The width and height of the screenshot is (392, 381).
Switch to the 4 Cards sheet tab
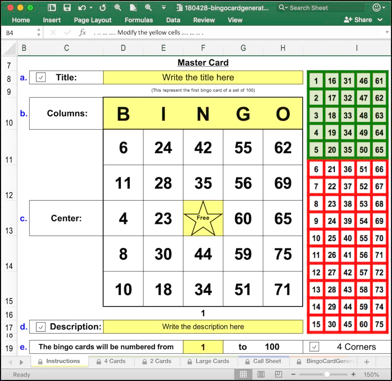(111, 361)
